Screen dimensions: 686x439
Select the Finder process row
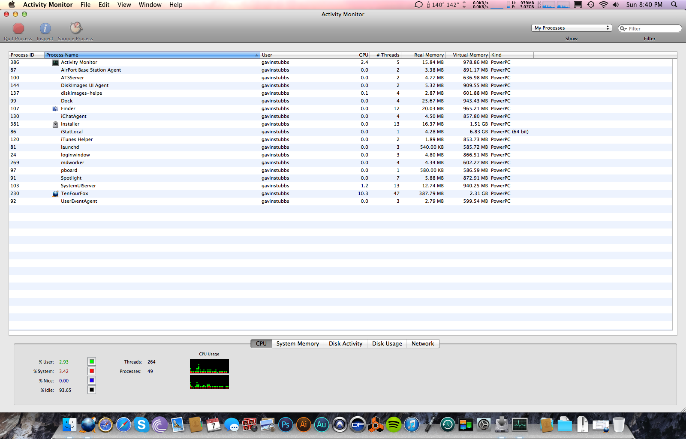(x=340, y=109)
